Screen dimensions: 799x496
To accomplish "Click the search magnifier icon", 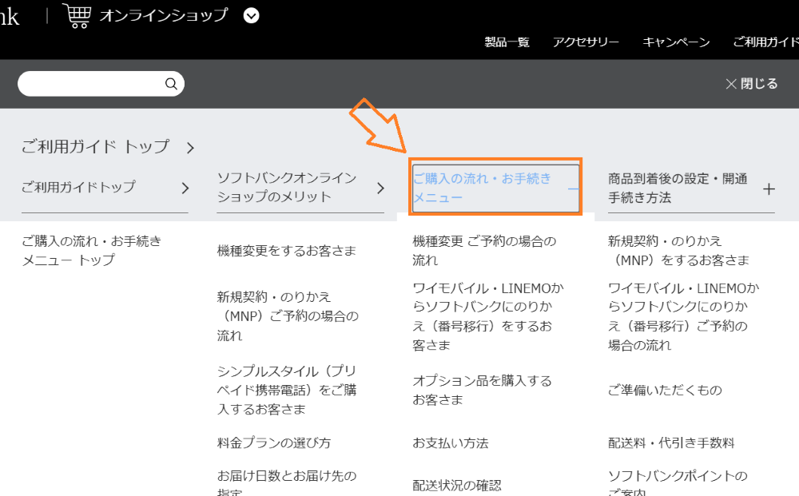I will [171, 84].
